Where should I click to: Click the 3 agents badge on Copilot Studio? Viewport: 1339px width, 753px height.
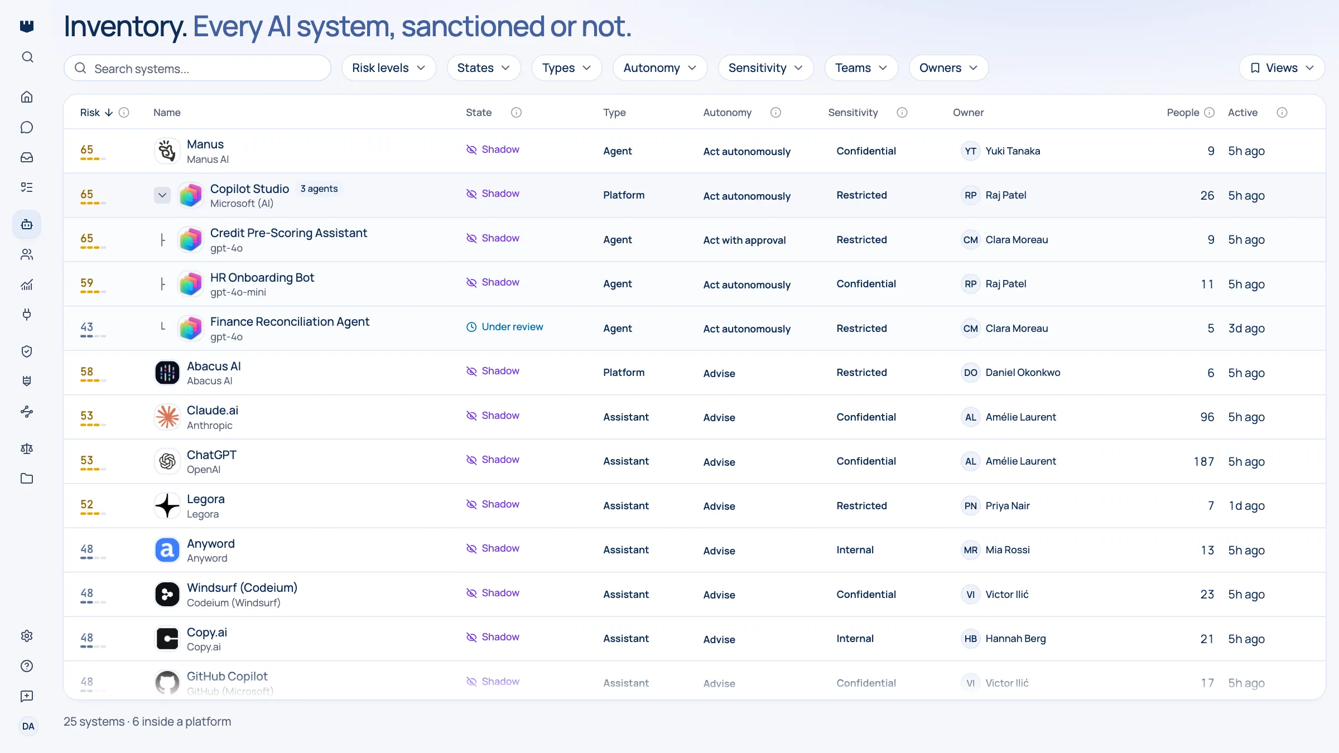[x=319, y=189]
